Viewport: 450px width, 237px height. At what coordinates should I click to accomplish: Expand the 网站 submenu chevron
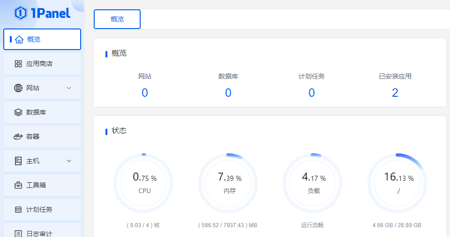coord(69,88)
